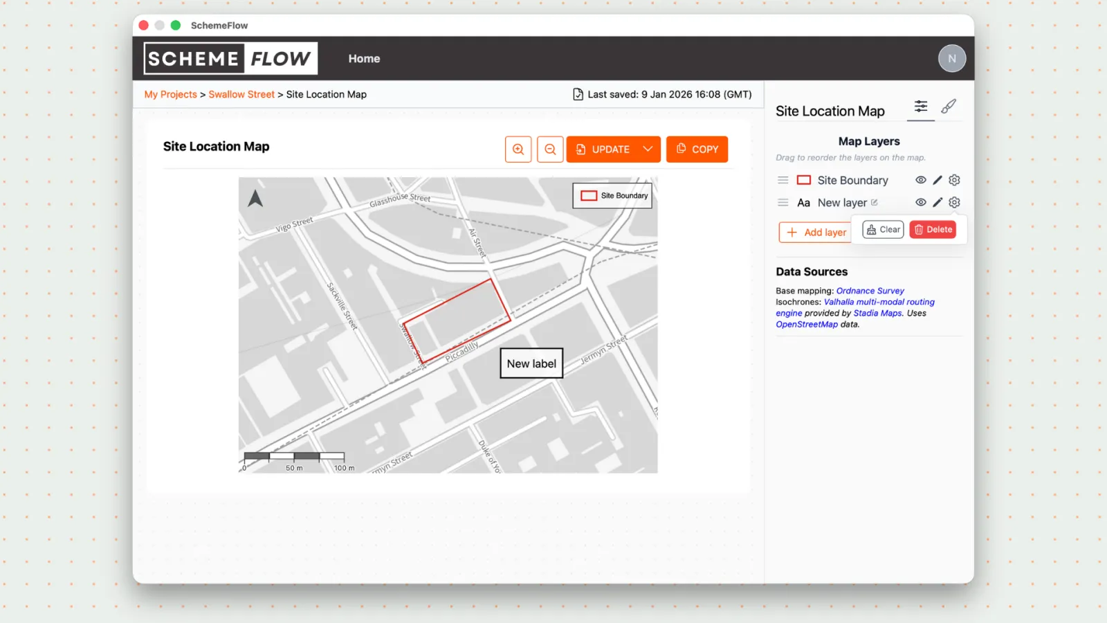Screen dimensions: 1107x623
Task: Click the Site Boundary red rectangle swatch
Action: (804, 180)
